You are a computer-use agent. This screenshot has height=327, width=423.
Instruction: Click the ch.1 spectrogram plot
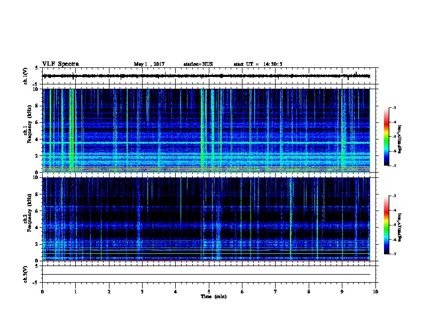coord(206,130)
